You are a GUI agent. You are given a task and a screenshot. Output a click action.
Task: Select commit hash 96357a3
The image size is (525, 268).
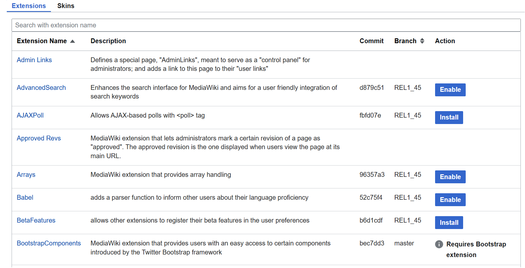tap(372, 175)
